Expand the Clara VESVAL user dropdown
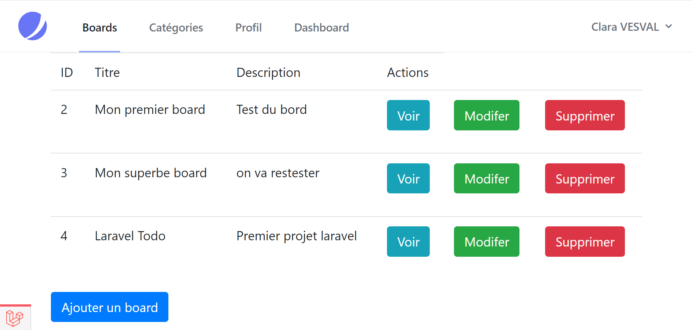 click(632, 27)
